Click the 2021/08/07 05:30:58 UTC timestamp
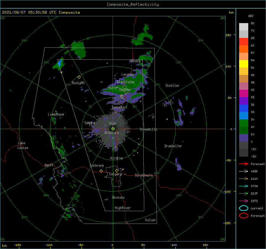Image resolution: width=266 pixels, height=249 pixels. coord(41,12)
